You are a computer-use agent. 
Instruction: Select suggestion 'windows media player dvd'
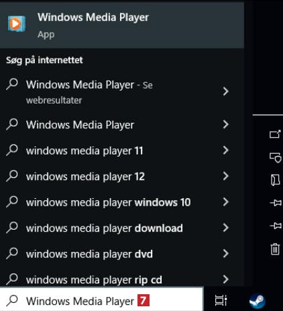point(122,254)
